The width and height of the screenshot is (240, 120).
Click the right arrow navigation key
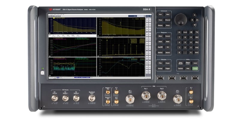tap(197, 20)
